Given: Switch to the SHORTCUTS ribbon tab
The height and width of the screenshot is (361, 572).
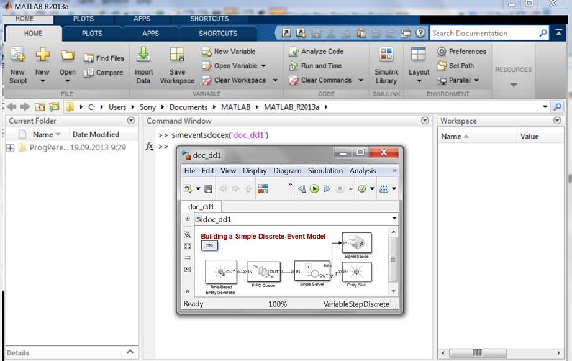Looking at the screenshot, I should click(218, 33).
